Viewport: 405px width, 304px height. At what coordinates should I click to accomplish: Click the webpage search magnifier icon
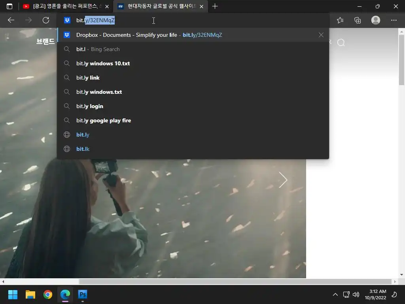(x=341, y=42)
